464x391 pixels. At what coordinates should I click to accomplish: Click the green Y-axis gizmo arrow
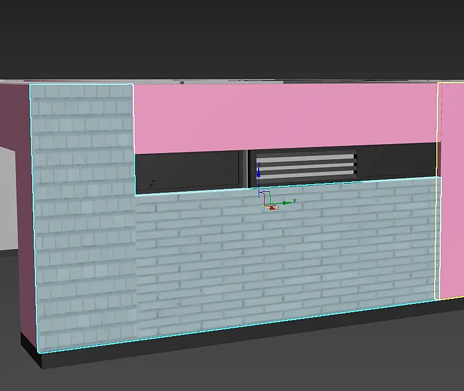[x=286, y=202]
